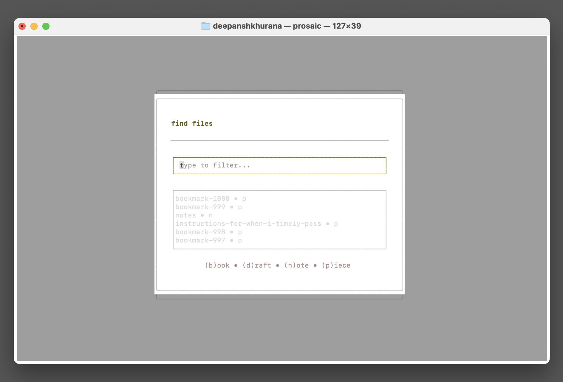The width and height of the screenshot is (563, 382).
Task: Select the (n)ote filter option
Action: [297, 265]
